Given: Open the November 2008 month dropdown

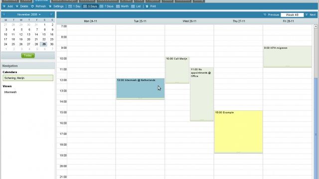Looking at the screenshot, I should (x=29, y=14).
